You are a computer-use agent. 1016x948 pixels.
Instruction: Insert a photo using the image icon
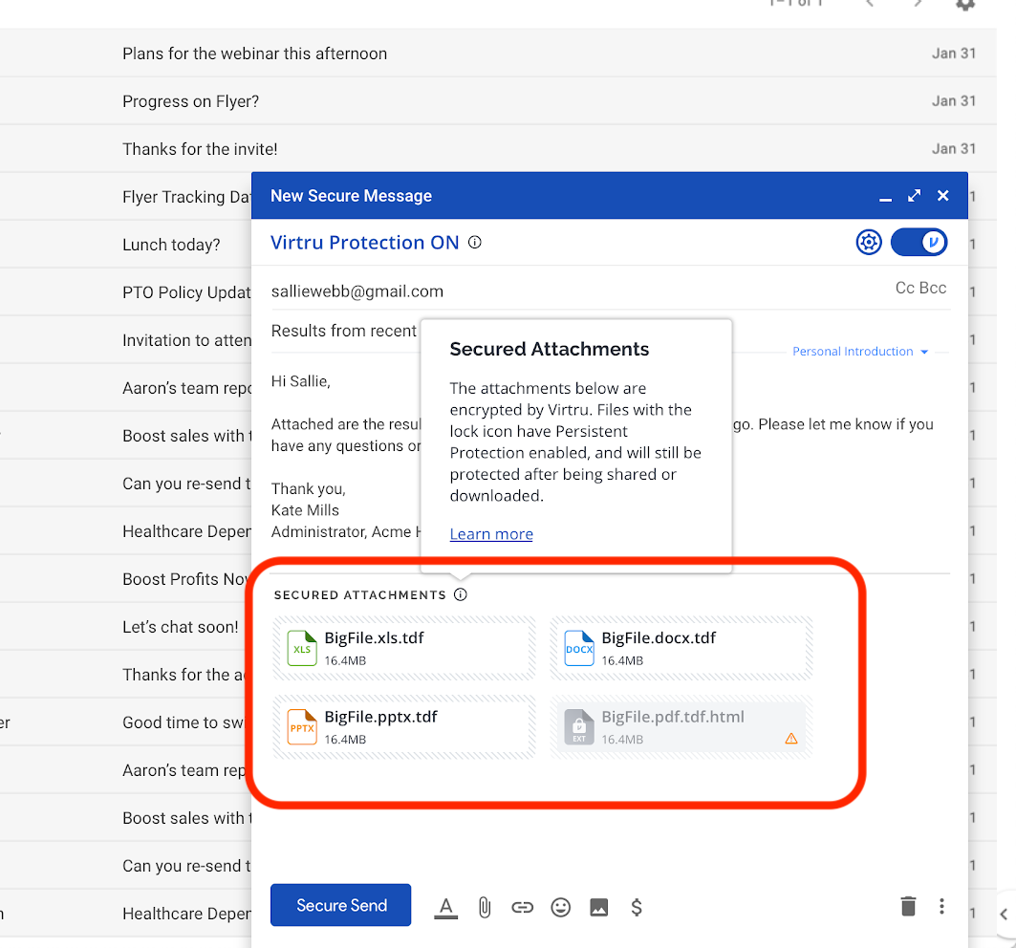point(598,907)
